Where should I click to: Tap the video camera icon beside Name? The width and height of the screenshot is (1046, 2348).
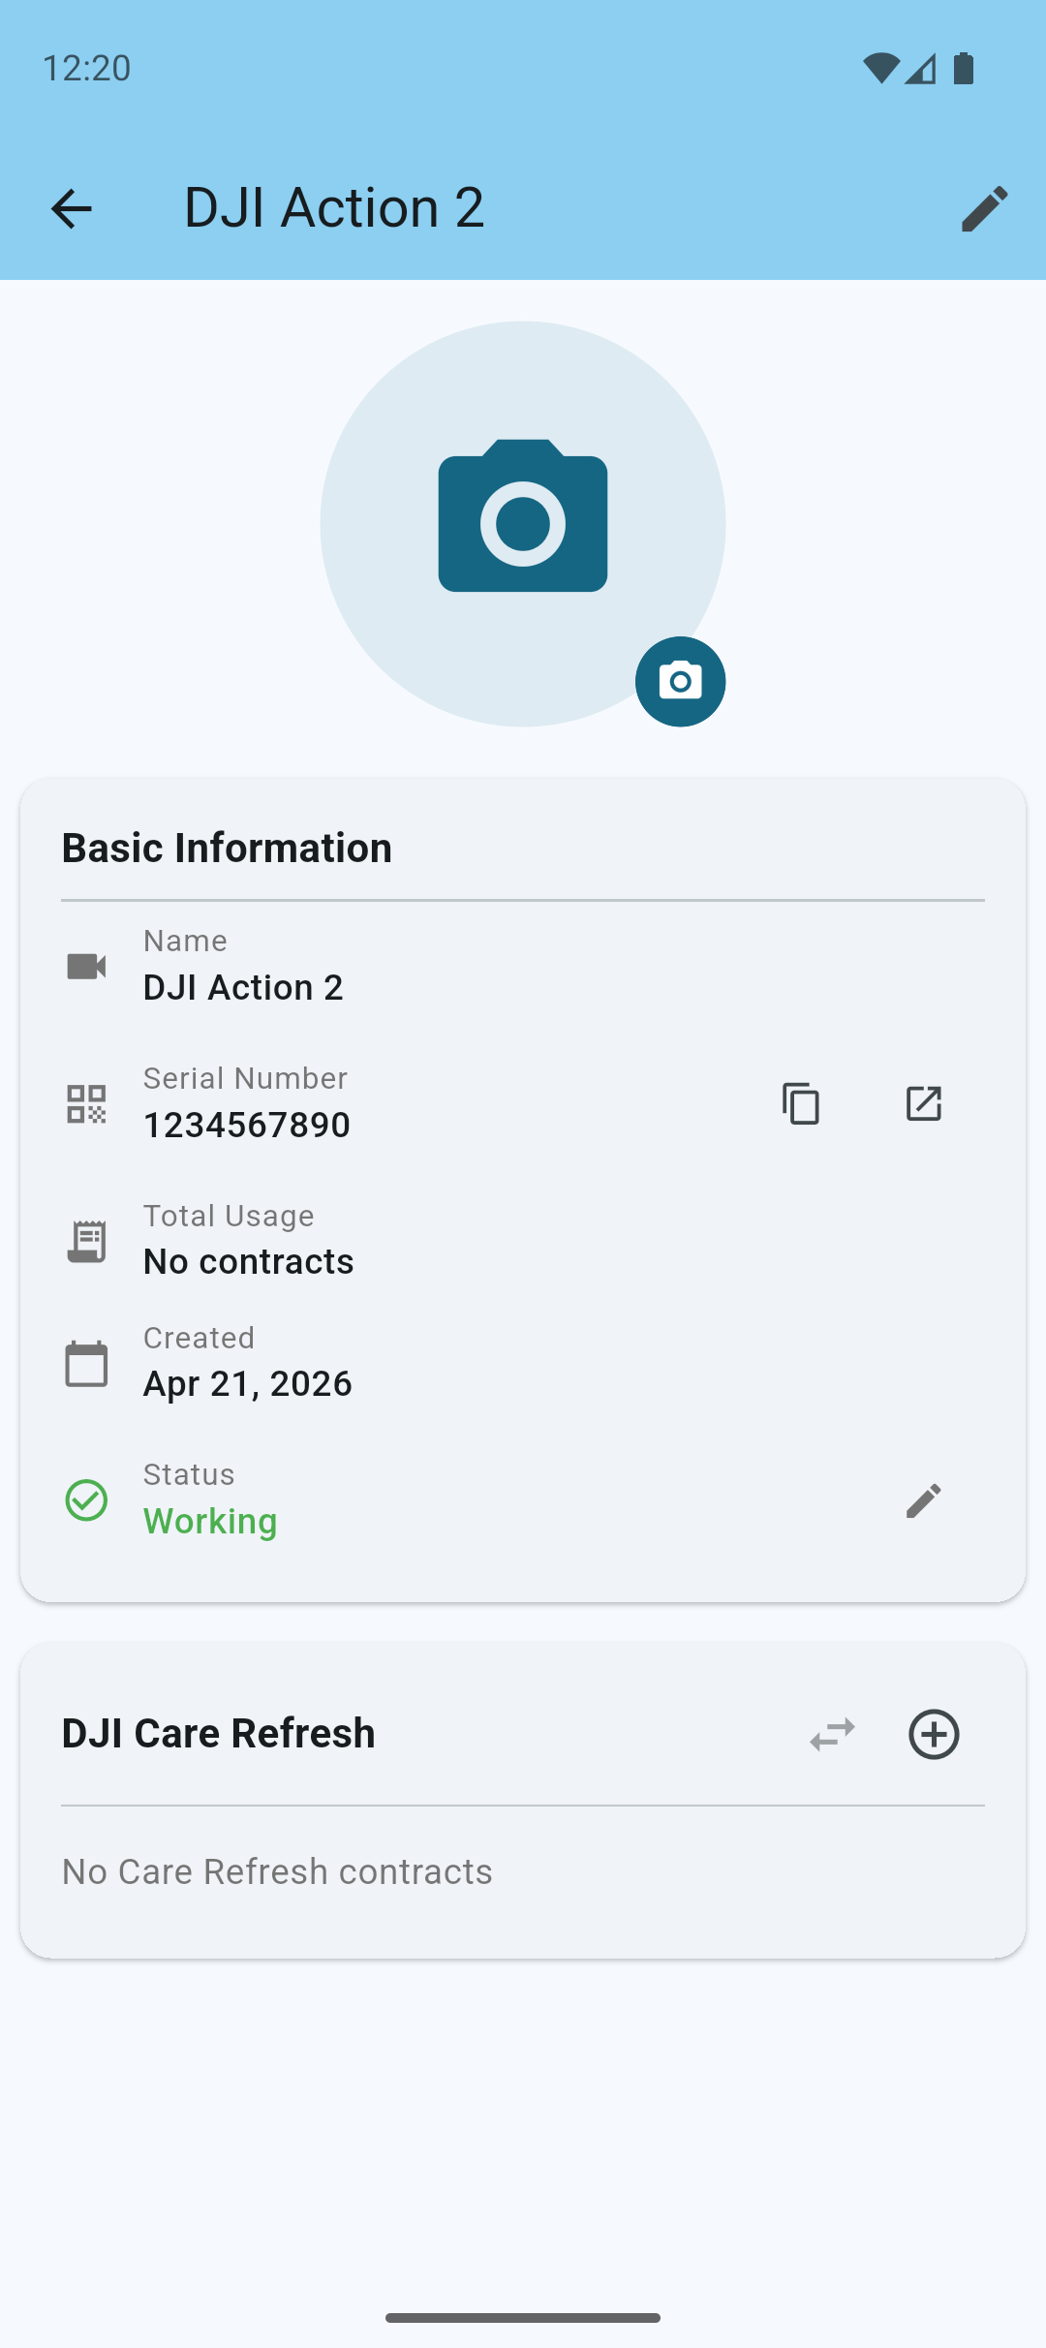pyautogui.click(x=86, y=966)
